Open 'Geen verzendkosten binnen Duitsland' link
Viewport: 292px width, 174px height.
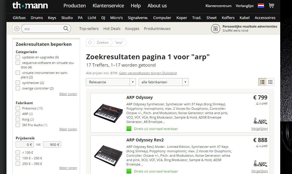(148, 73)
